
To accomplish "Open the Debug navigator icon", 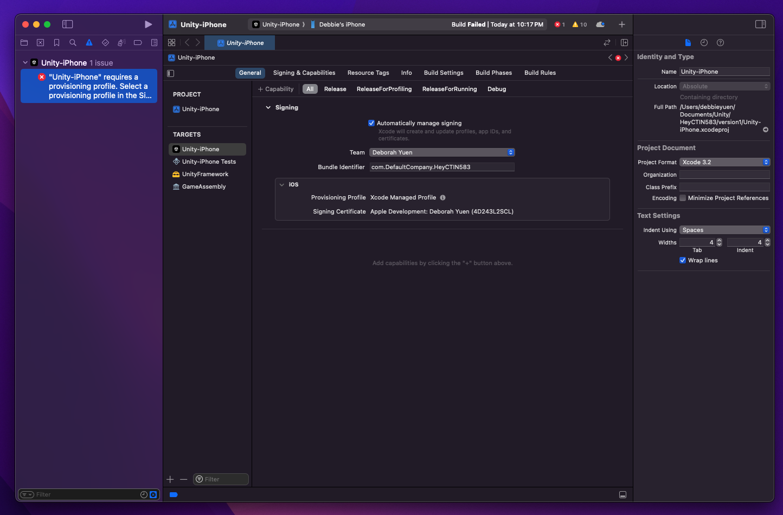I will [x=121, y=42].
